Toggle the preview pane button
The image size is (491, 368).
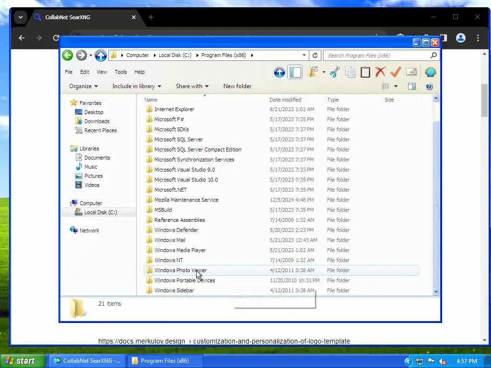pyautogui.click(x=412, y=86)
